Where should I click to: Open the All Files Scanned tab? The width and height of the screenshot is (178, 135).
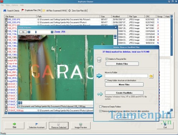pyautogui.click(x=54, y=10)
